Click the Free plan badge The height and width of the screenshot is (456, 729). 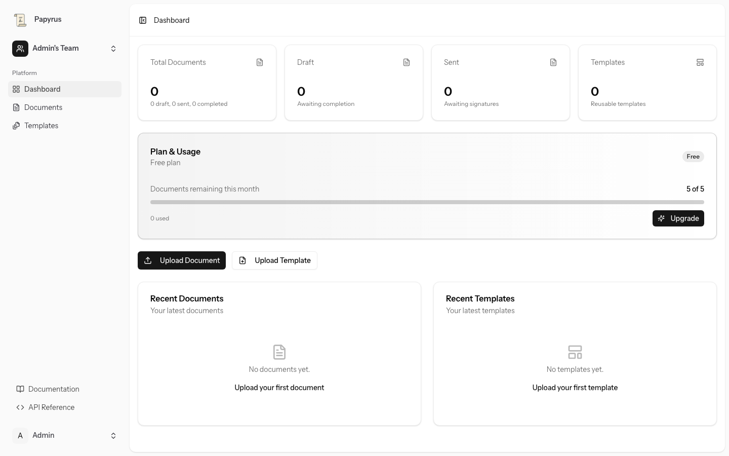tap(693, 157)
